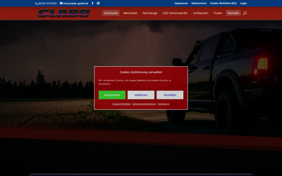282x176 pixels.
Task: Call phone number 04392 9135155
Action: tap(46, 3)
